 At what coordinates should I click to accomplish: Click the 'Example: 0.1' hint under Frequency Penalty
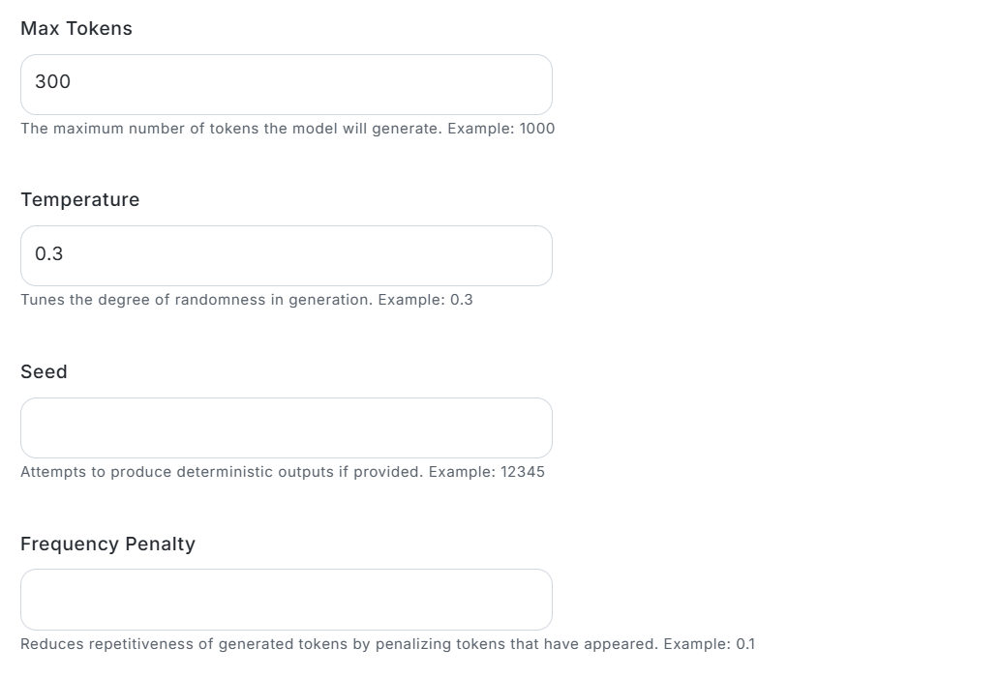click(x=710, y=644)
